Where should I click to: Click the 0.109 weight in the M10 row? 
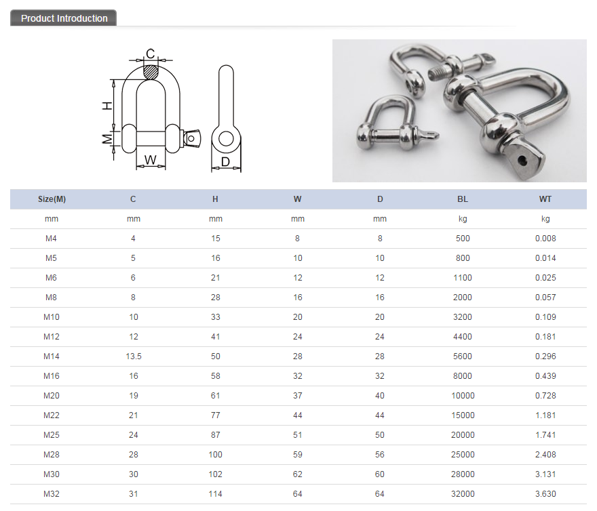click(x=545, y=317)
